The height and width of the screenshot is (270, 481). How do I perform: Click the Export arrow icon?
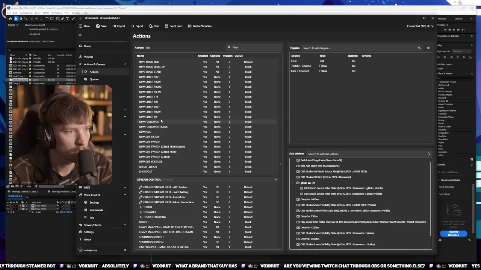pos(132,26)
